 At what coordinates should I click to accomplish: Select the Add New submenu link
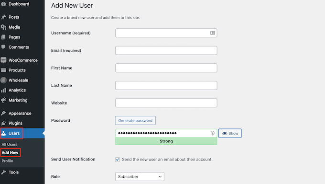(10, 152)
